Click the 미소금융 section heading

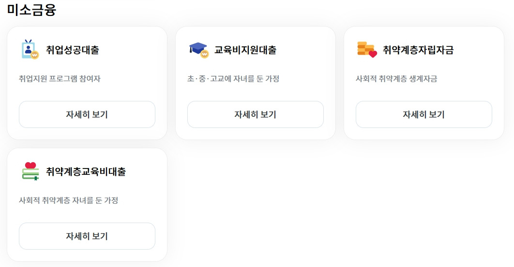31,9
